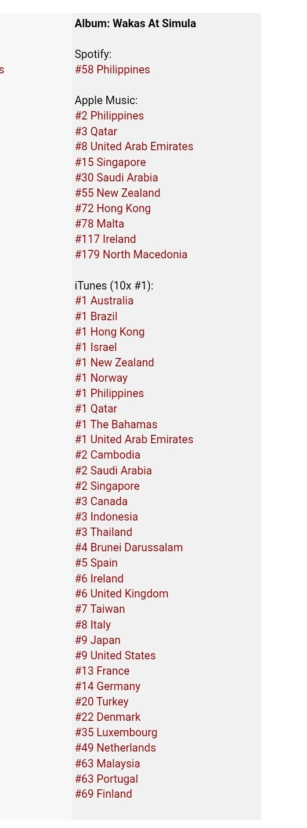Open the "#179 North Macedonia" link

[x=131, y=254]
